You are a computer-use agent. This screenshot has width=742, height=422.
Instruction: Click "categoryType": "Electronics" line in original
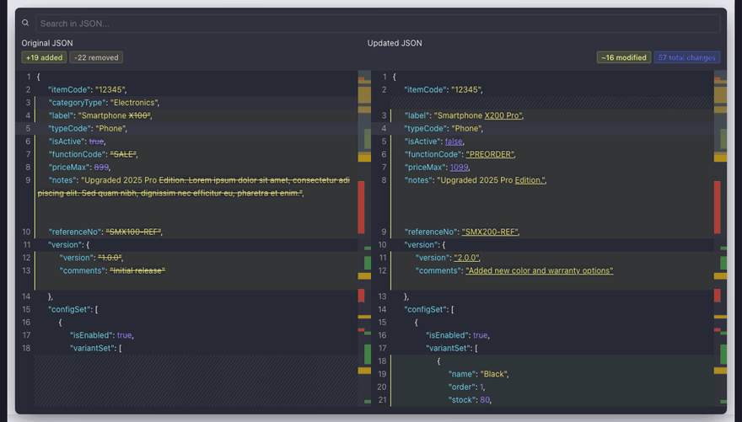pyautogui.click(x=104, y=103)
